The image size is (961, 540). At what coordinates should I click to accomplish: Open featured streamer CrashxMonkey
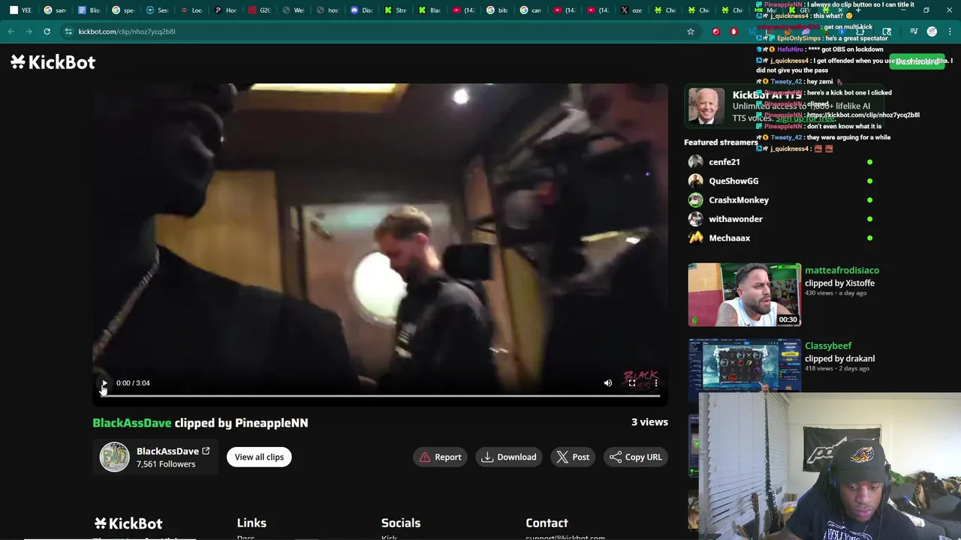pyautogui.click(x=739, y=200)
